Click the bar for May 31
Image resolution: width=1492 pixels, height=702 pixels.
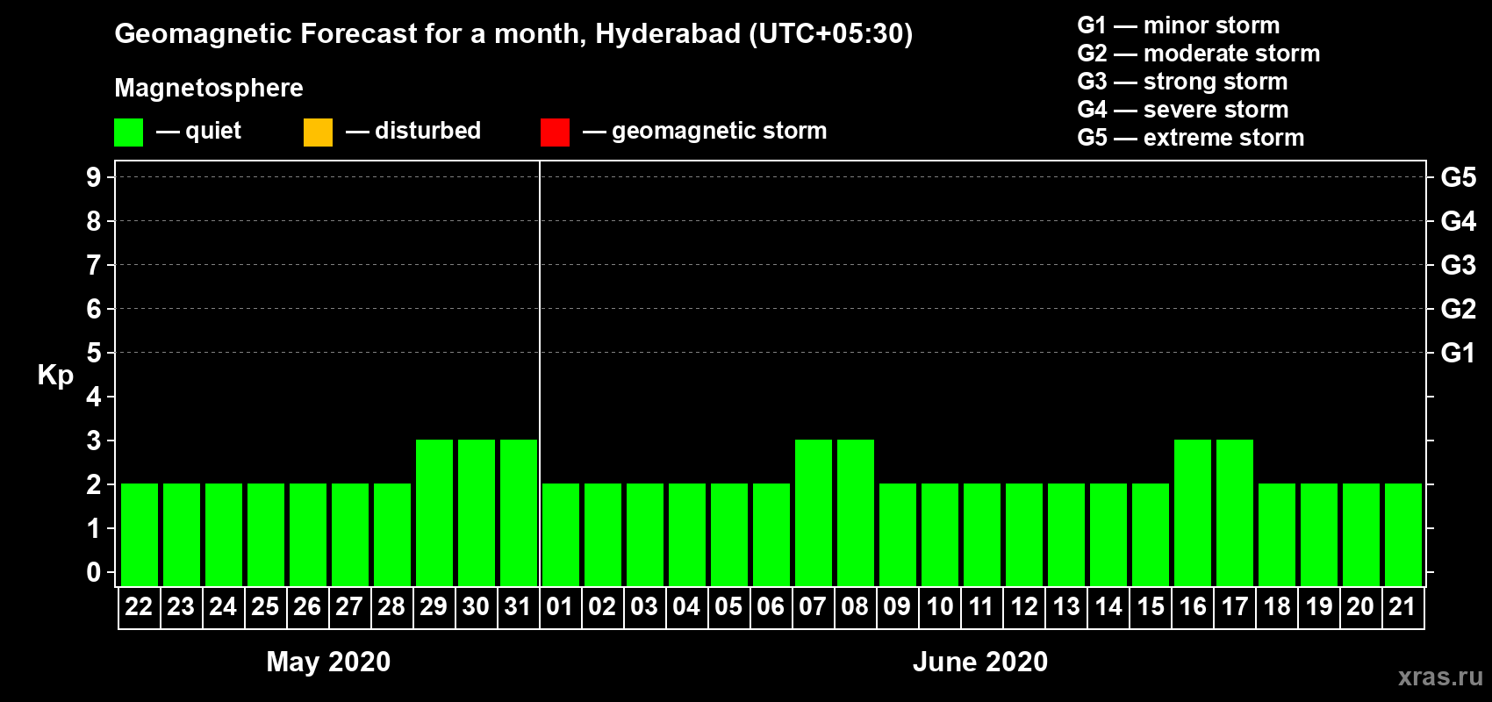[519, 513]
